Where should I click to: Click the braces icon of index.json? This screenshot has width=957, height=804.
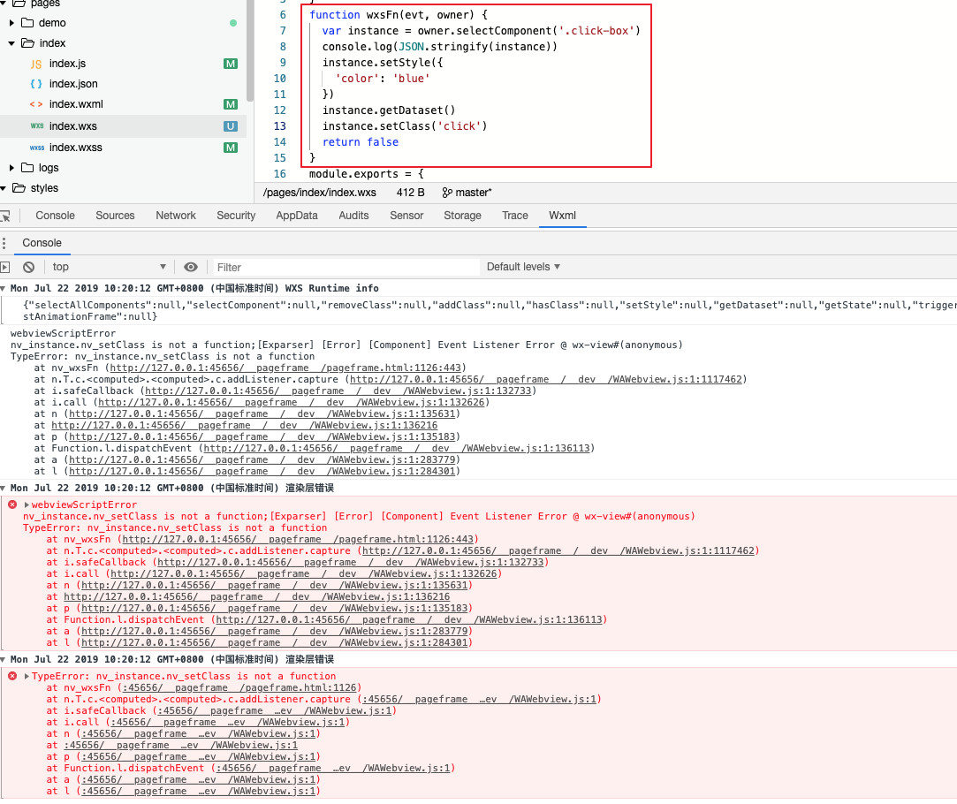pyautogui.click(x=36, y=84)
